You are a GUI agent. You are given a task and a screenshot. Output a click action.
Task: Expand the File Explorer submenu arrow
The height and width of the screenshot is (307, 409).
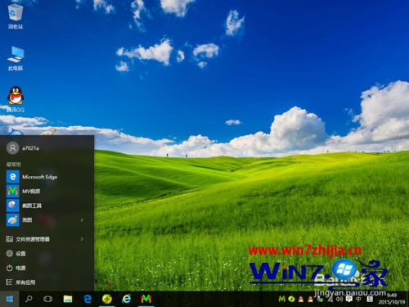[82, 239]
